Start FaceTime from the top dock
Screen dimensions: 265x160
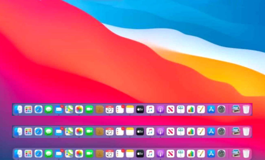[x=89, y=109]
